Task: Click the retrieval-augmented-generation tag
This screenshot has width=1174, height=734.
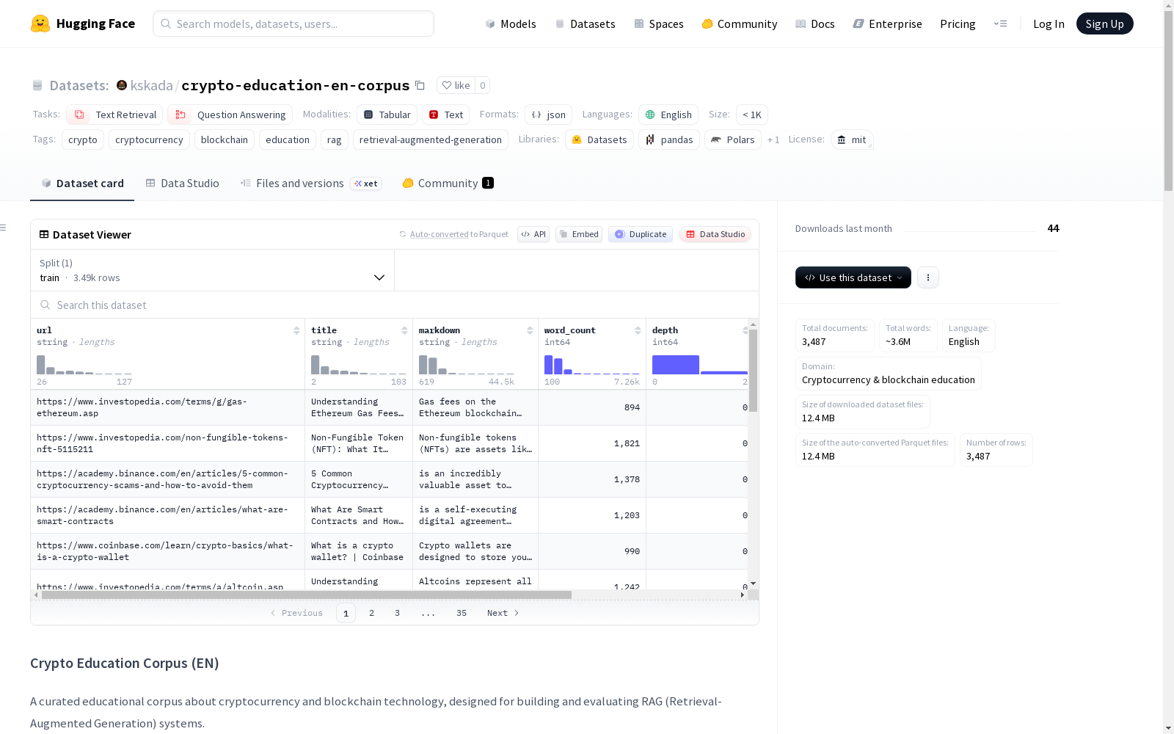Action: pos(431,139)
